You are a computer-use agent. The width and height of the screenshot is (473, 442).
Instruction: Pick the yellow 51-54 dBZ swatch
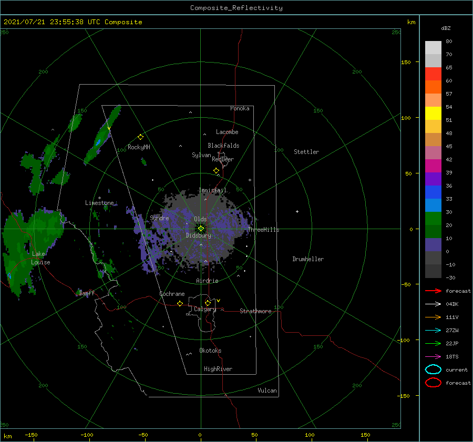pyautogui.click(x=433, y=114)
